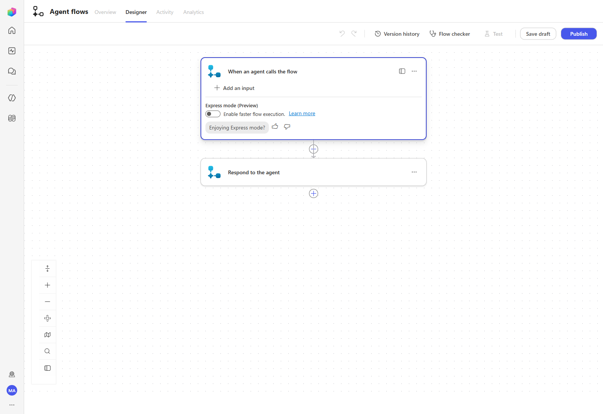This screenshot has width=603, height=414.
Task: Search the flow canvas
Action: [47, 352]
